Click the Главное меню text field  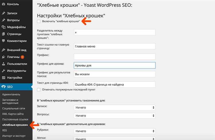click(115, 46)
